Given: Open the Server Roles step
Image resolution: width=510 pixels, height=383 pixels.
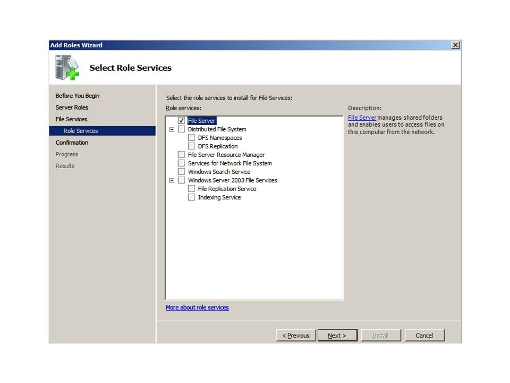Looking at the screenshot, I should [x=72, y=107].
